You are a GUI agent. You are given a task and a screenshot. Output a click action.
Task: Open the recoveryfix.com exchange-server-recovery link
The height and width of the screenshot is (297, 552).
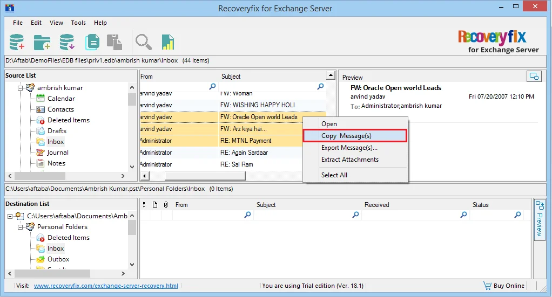(106, 286)
